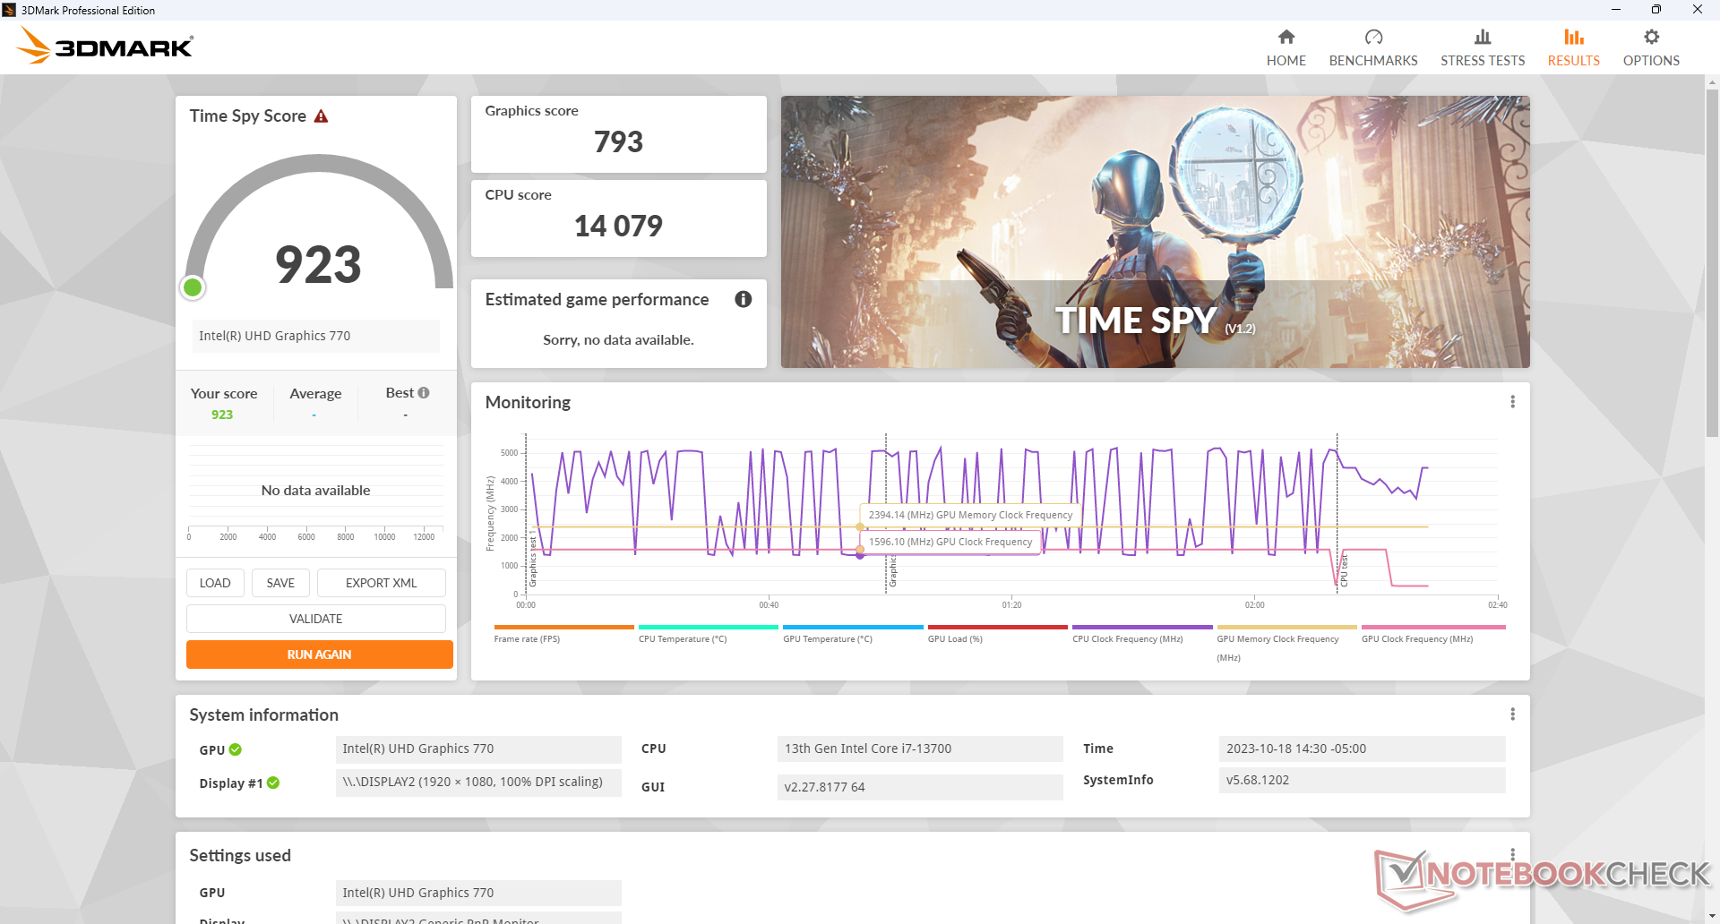Toggle GPU Memory Clock Frequency yellow legend
The height and width of the screenshot is (924, 1720).
(1286, 643)
